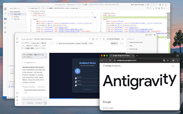183x114 pixels.
Task: Click the Chrome reload button
Action: (x=110, y=60)
